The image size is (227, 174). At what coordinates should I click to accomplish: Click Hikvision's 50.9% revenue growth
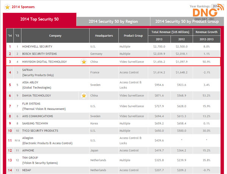[207, 62]
